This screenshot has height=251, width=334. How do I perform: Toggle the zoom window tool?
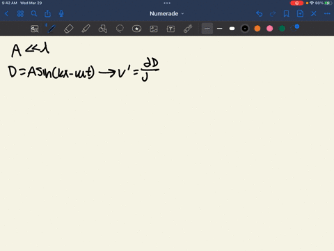click(35, 29)
